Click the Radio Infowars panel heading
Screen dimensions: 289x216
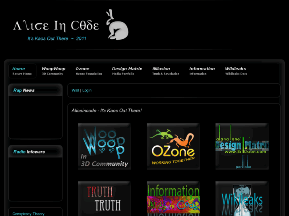coord(29,152)
